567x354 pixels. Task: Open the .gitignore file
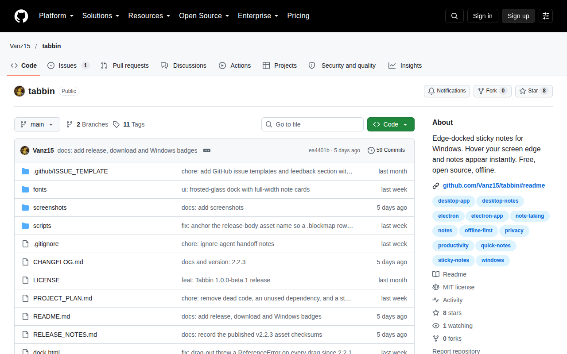point(46,244)
